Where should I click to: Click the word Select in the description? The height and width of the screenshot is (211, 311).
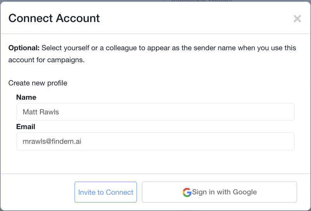[x=52, y=48]
